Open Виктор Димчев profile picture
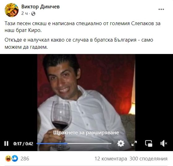This screenshot has height=166, width=173. pyautogui.click(x=11, y=10)
